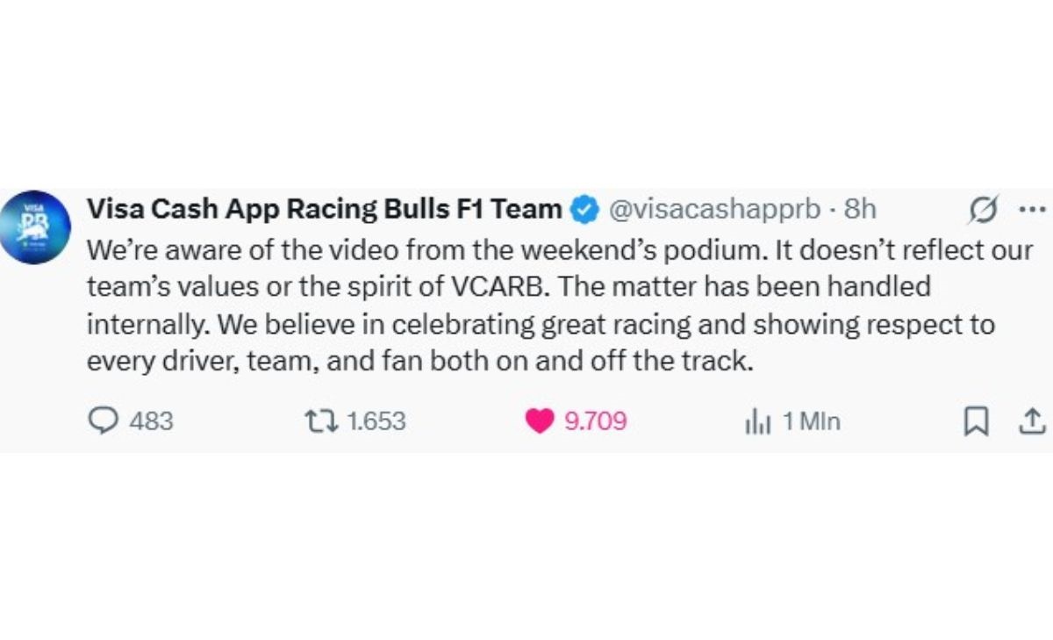Viewport: 1053px width, 640px height.
Task: Click the Visa Cash App Racing Bulls F1 Team name
Action: coord(325,210)
